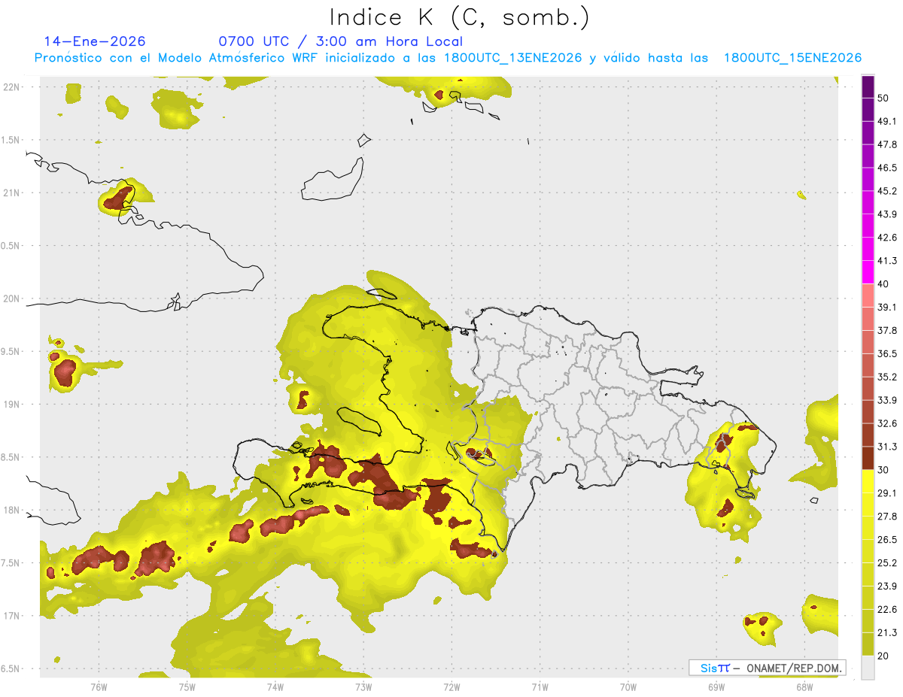Pick the light gray swatch below the 20 label
The height and width of the screenshot is (697, 903).
868,668
